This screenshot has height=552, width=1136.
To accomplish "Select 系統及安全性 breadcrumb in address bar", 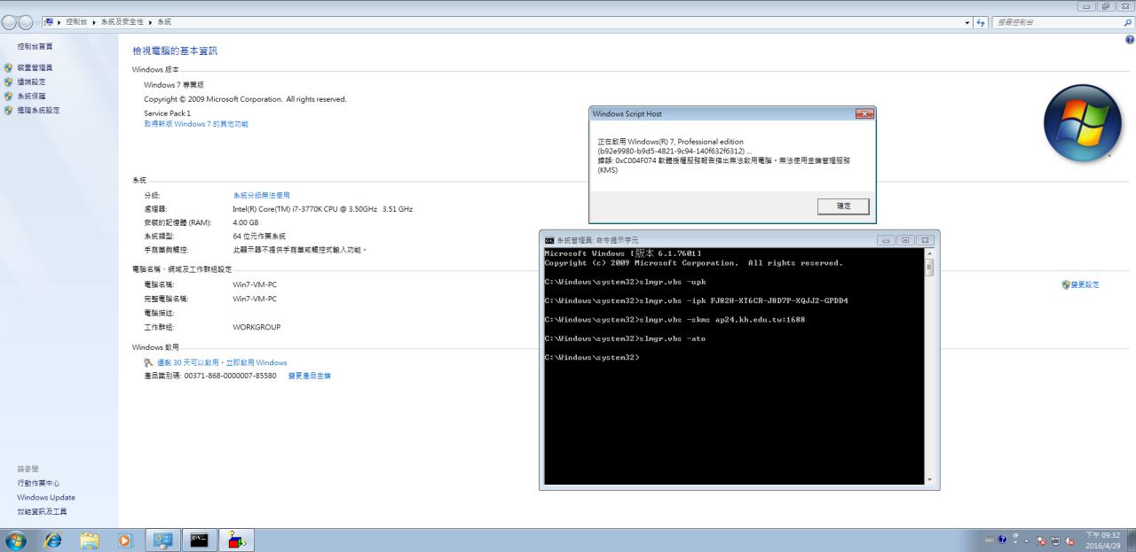I will 121,21.
